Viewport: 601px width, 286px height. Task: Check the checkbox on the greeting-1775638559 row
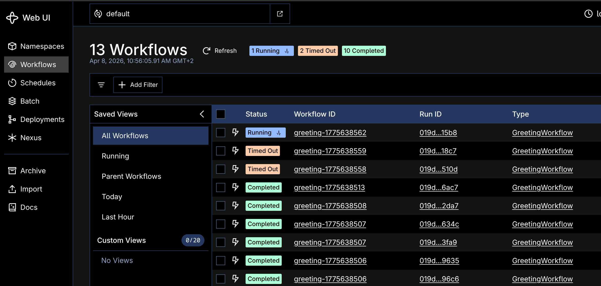[x=220, y=151]
